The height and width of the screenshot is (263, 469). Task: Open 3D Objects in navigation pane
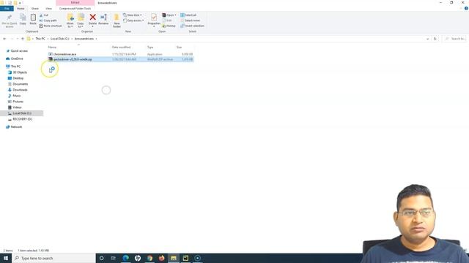coord(20,72)
